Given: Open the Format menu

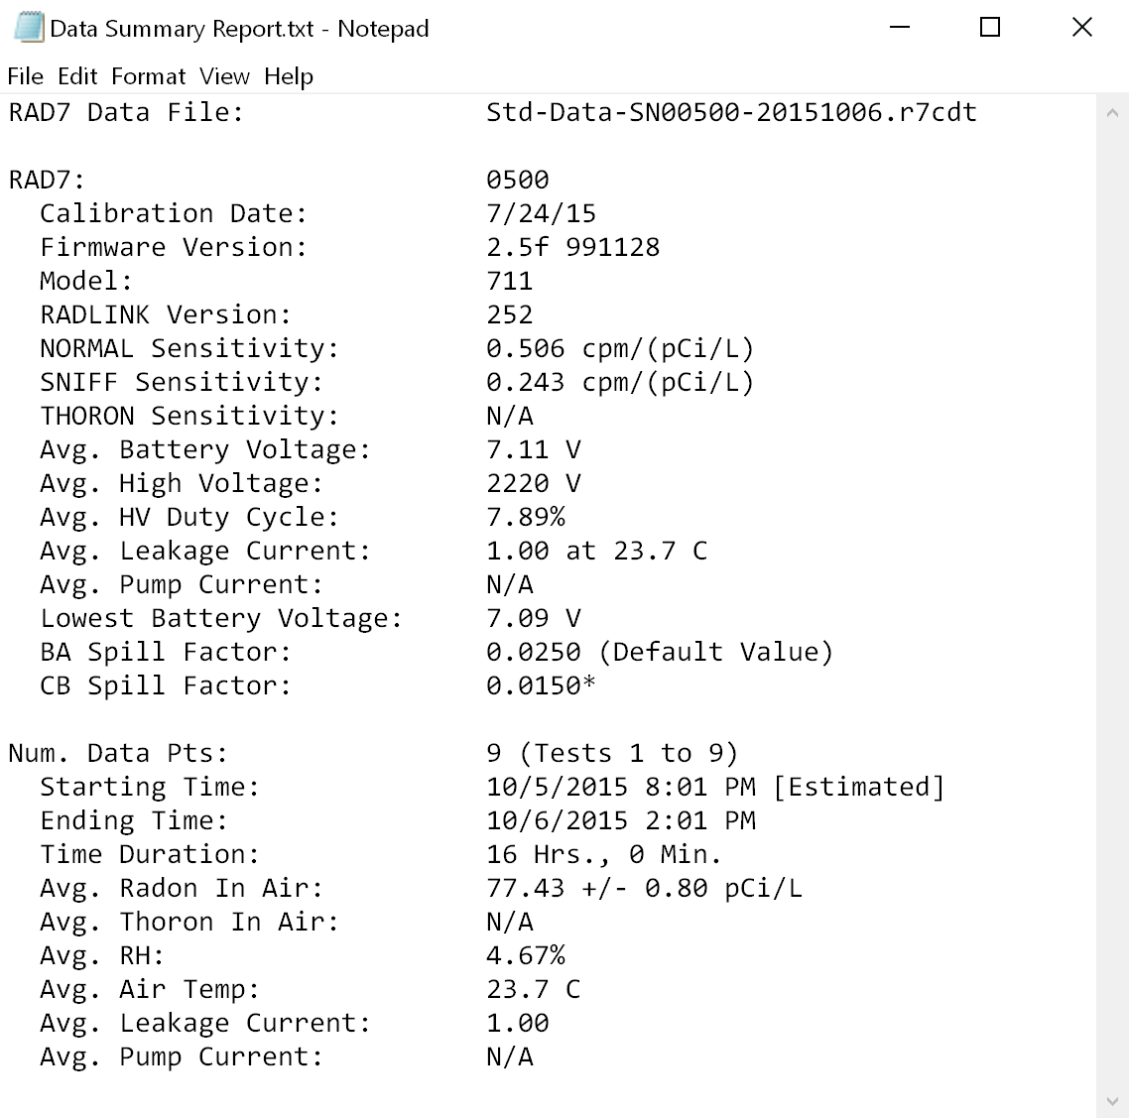Looking at the screenshot, I should (x=148, y=76).
